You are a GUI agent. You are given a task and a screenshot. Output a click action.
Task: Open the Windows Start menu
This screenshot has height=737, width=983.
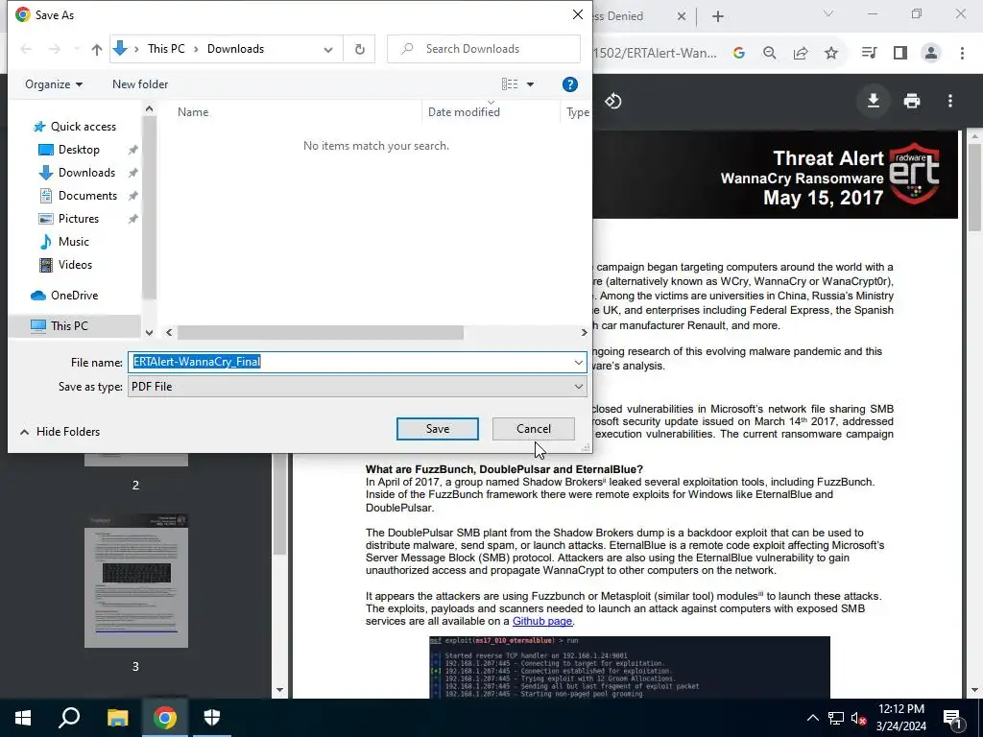[x=23, y=718]
